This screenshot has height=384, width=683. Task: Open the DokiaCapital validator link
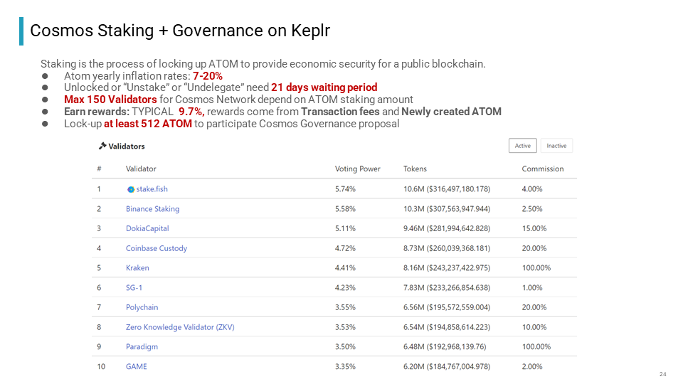[147, 228]
